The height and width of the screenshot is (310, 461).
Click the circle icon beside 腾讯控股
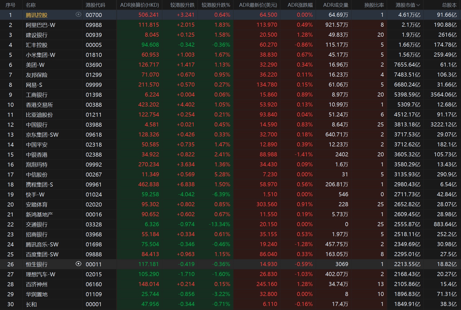click(x=78, y=15)
